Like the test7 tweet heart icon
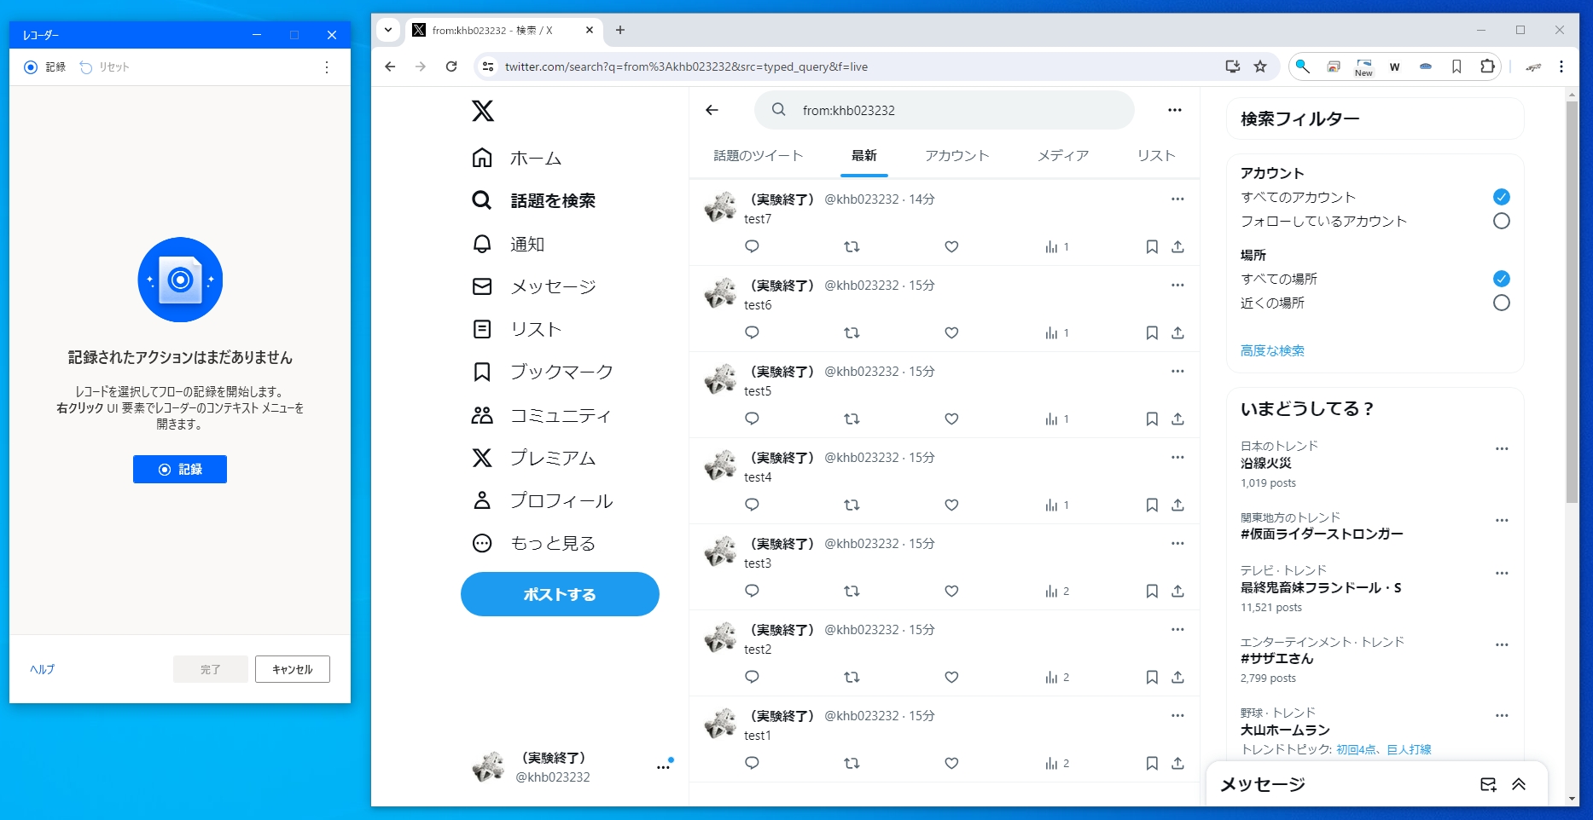The width and height of the screenshot is (1593, 820). tap(951, 246)
